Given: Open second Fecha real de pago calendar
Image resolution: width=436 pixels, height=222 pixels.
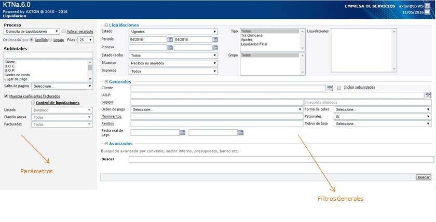Looking at the screenshot, I should pyautogui.click(x=240, y=133).
